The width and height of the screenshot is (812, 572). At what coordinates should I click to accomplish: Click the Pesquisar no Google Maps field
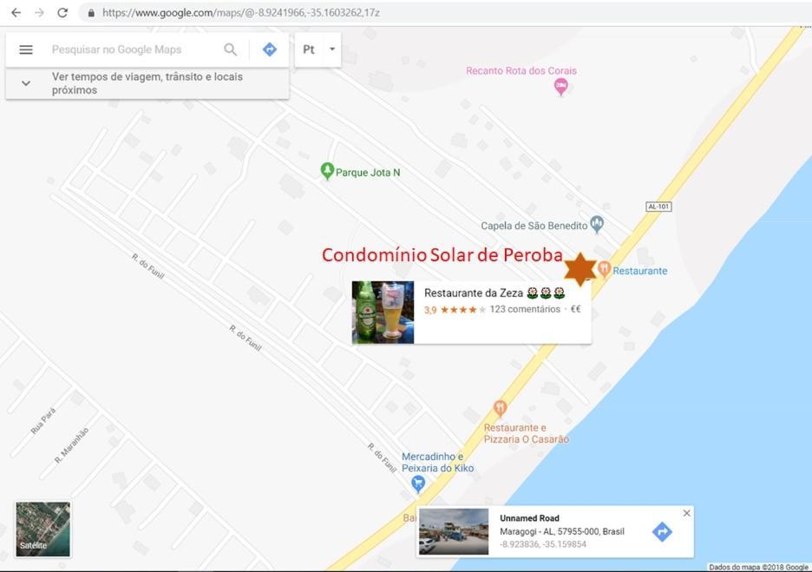click(x=116, y=49)
